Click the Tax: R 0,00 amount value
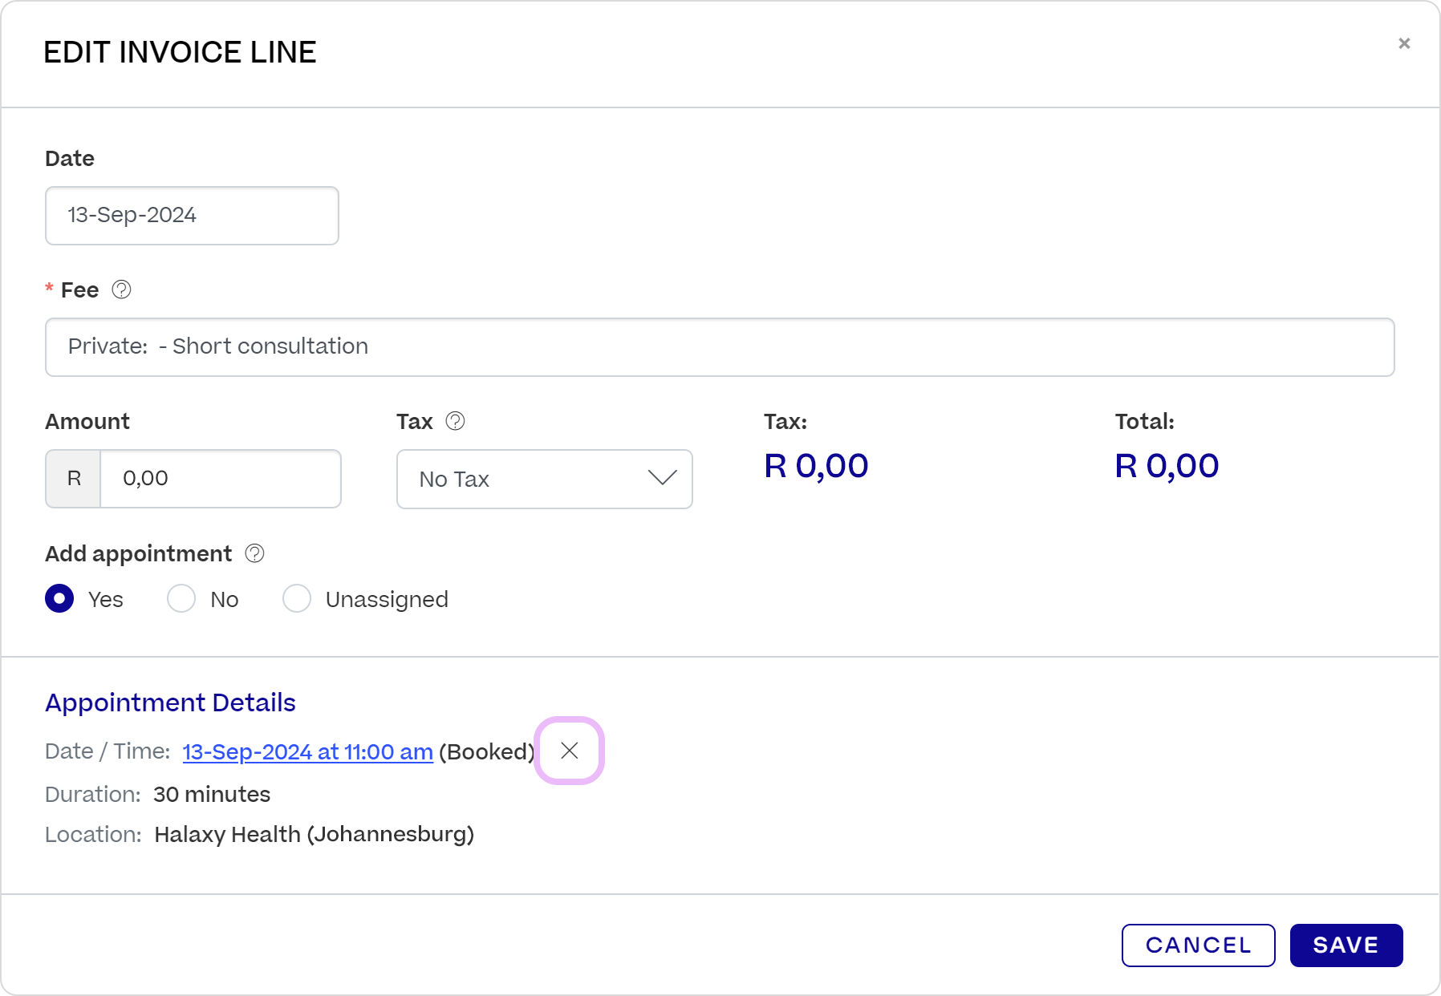The height and width of the screenshot is (996, 1441). click(x=816, y=466)
